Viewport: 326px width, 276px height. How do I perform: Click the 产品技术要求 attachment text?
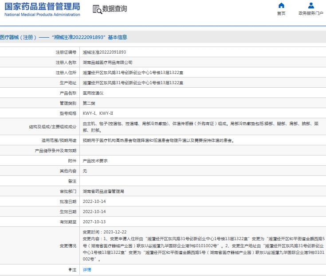95,161
